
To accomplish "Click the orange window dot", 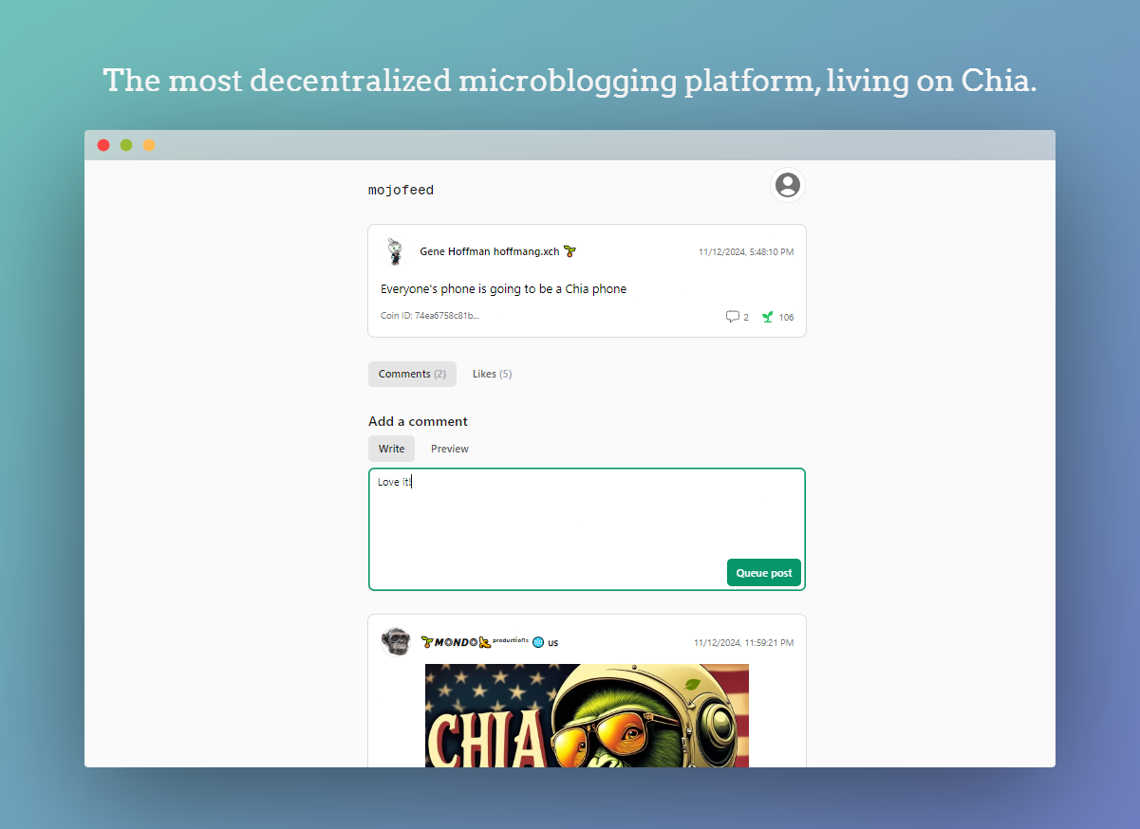I will [149, 145].
